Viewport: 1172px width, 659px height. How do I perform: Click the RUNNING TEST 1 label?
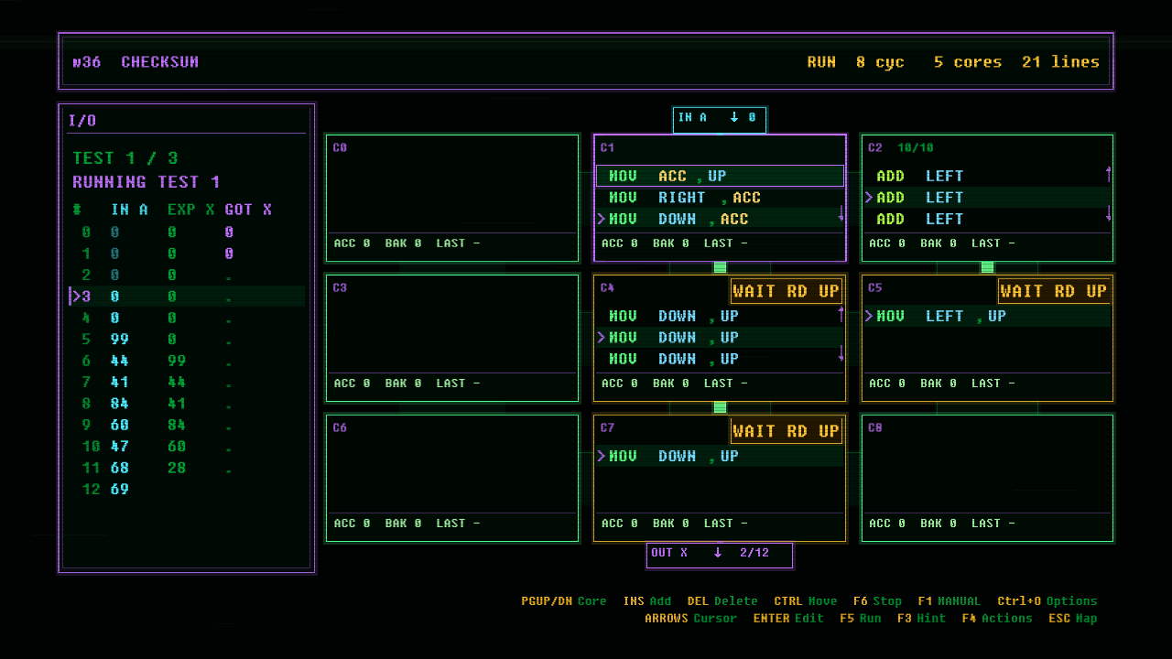pyautogui.click(x=146, y=182)
